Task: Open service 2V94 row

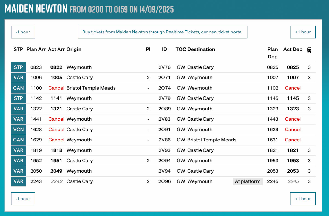Action: coord(164,171)
